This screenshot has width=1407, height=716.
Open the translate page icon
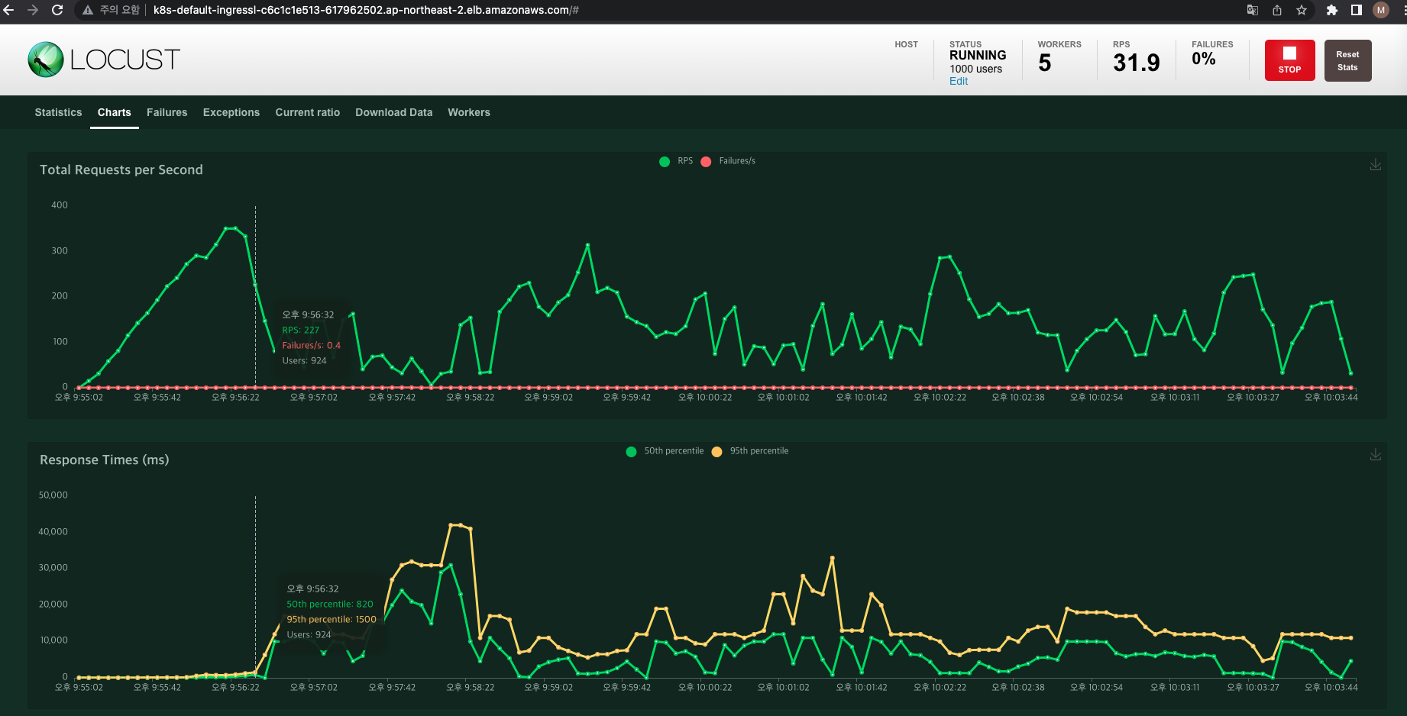1253,10
